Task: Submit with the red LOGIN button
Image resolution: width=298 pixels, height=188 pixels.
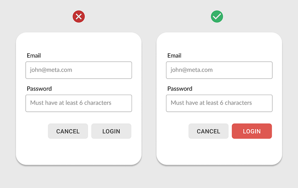Action: [252, 131]
